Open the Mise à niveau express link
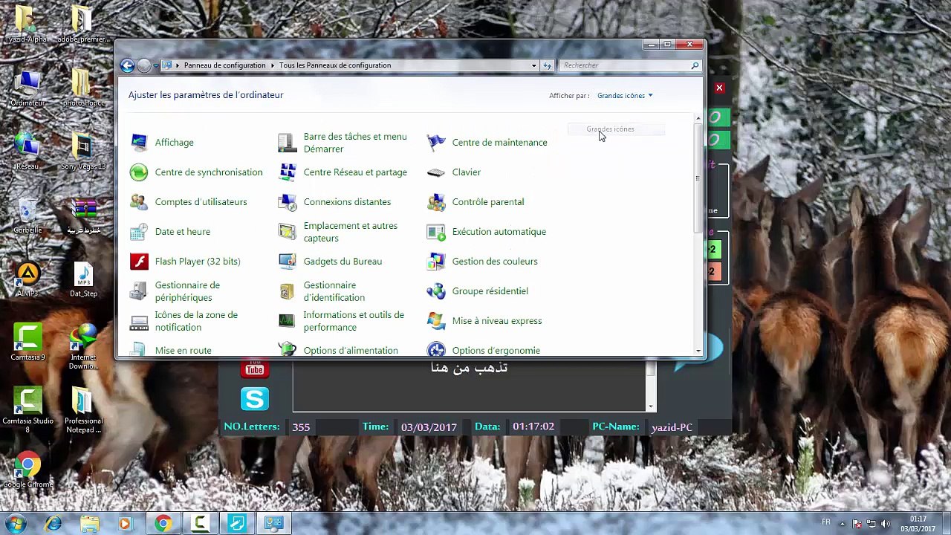This screenshot has width=951, height=535. point(497,321)
